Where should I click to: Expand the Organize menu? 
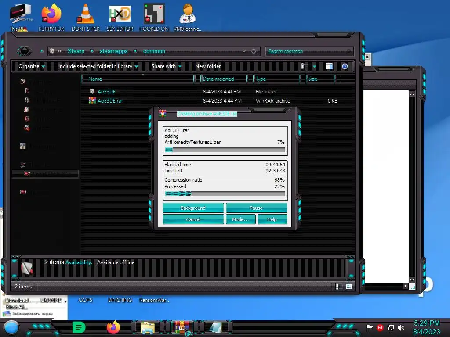[32, 66]
